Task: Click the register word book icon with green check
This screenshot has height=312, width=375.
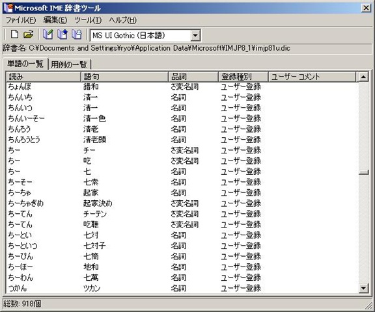Action: coord(48,34)
